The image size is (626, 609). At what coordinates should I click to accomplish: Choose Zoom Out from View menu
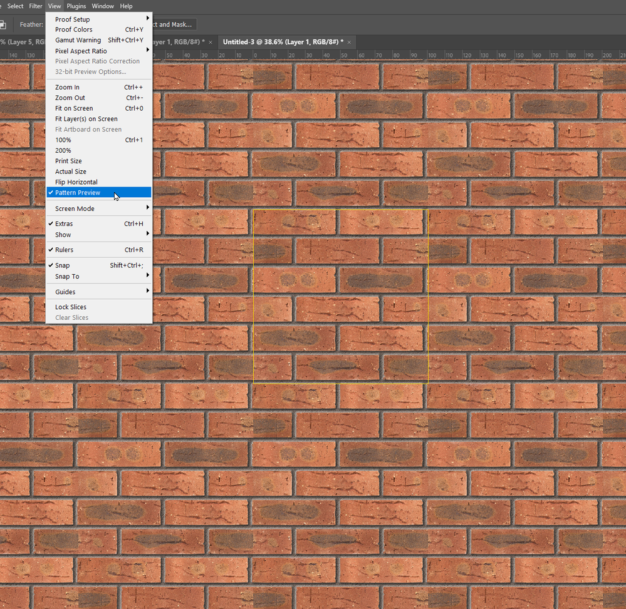[x=99, y=98]
